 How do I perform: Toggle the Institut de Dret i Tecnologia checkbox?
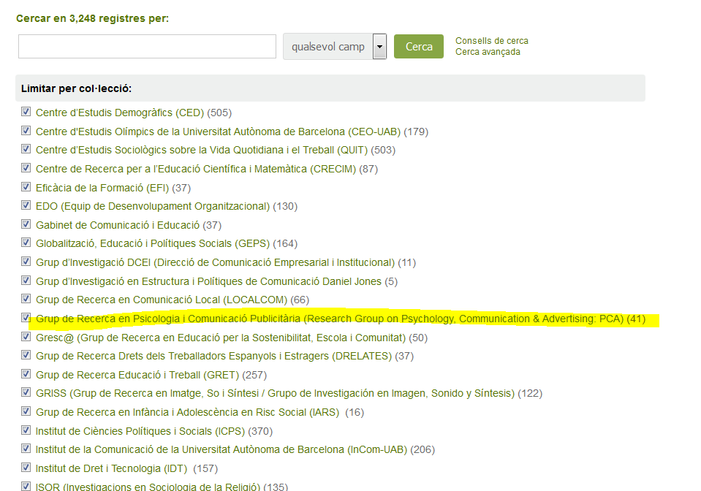point(26,468)
